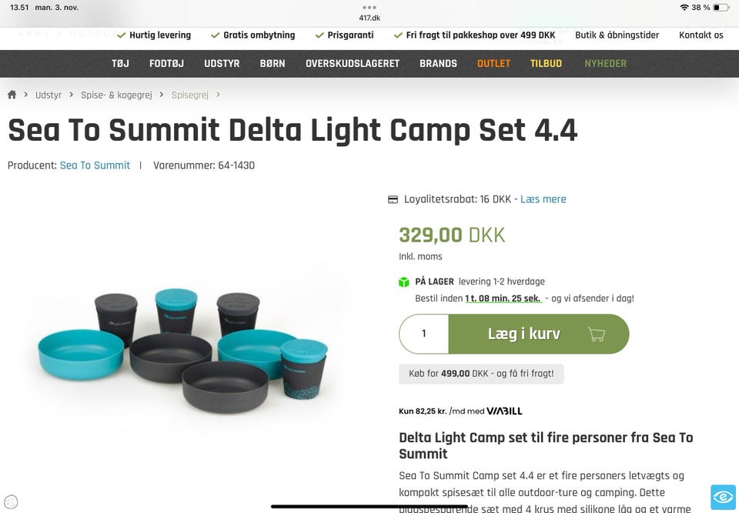The width and height of the screenshot is (739, 513).
Task: Open the product image of camp set
Action: [x=183, y=348]
